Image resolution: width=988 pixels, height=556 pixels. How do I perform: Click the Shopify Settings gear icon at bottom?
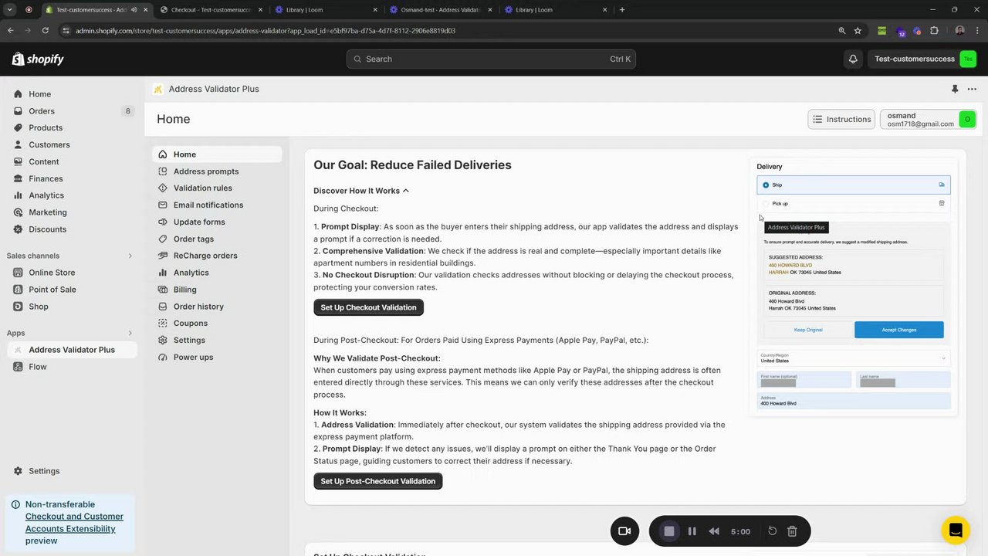click(18, 471)
